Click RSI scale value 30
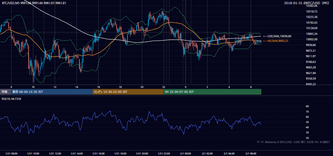This screenshot has width=333, height=156. [x=307, y=133]
